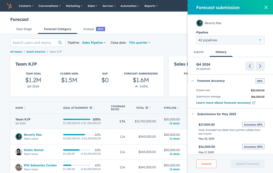Image resolution: width=273 pixels, height=173 pixels.
Task: Click Phil Sebastien Corden's avatar photo
Action: (19, 167)
